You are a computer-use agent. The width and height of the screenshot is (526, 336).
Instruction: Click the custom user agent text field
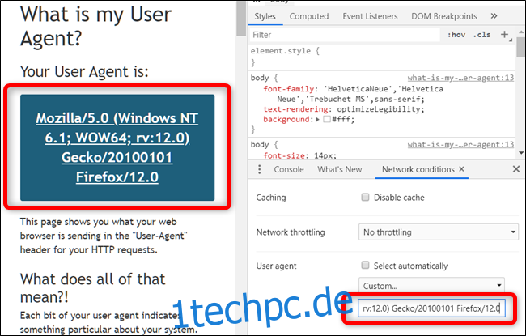430,308
